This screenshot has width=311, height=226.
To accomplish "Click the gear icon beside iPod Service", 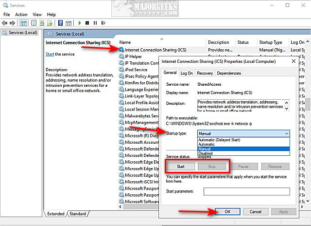I will tap(121, 70).
